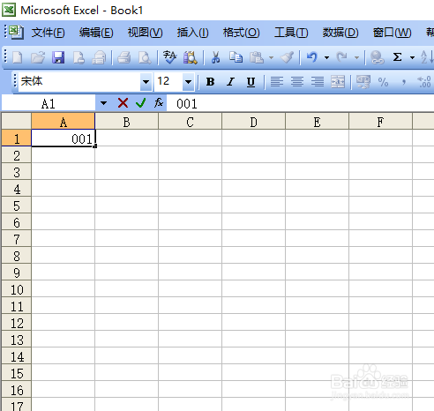Open the Research binoculars icon
The width and height of the screenshot is (434, 411).
pos(191,57)
